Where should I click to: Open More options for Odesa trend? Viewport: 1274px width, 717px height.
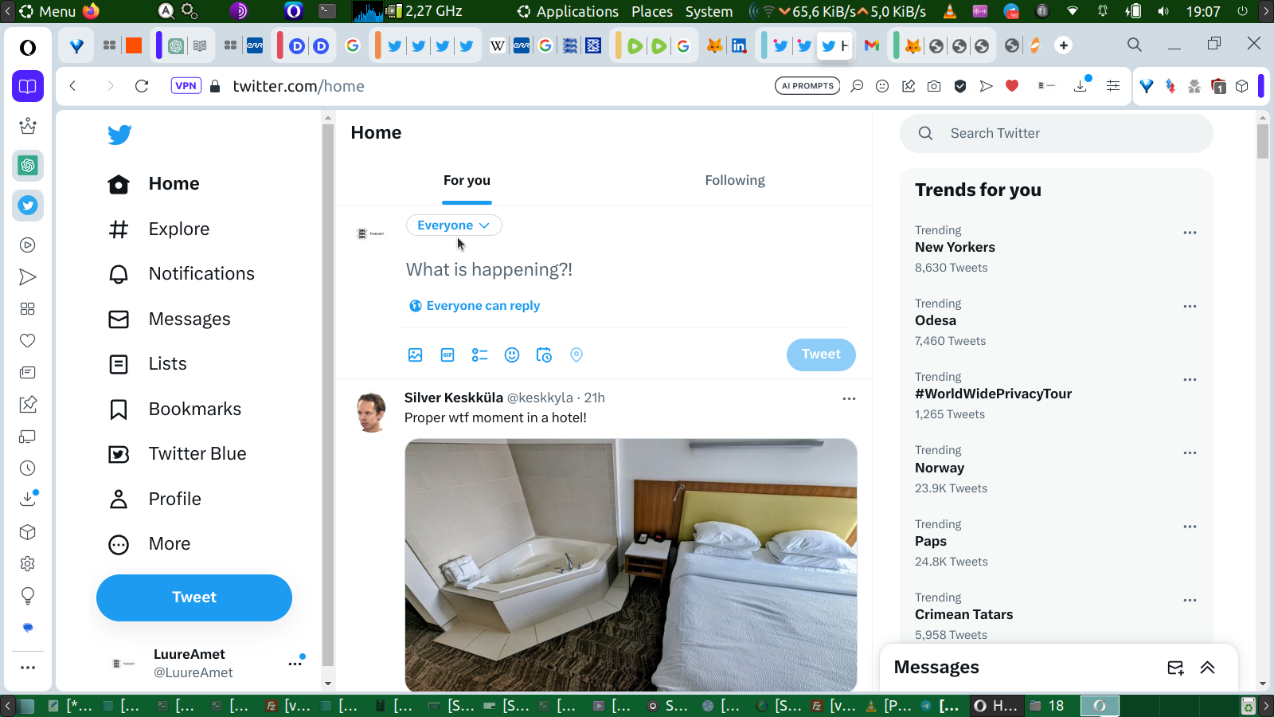(x=1190, y=306)
